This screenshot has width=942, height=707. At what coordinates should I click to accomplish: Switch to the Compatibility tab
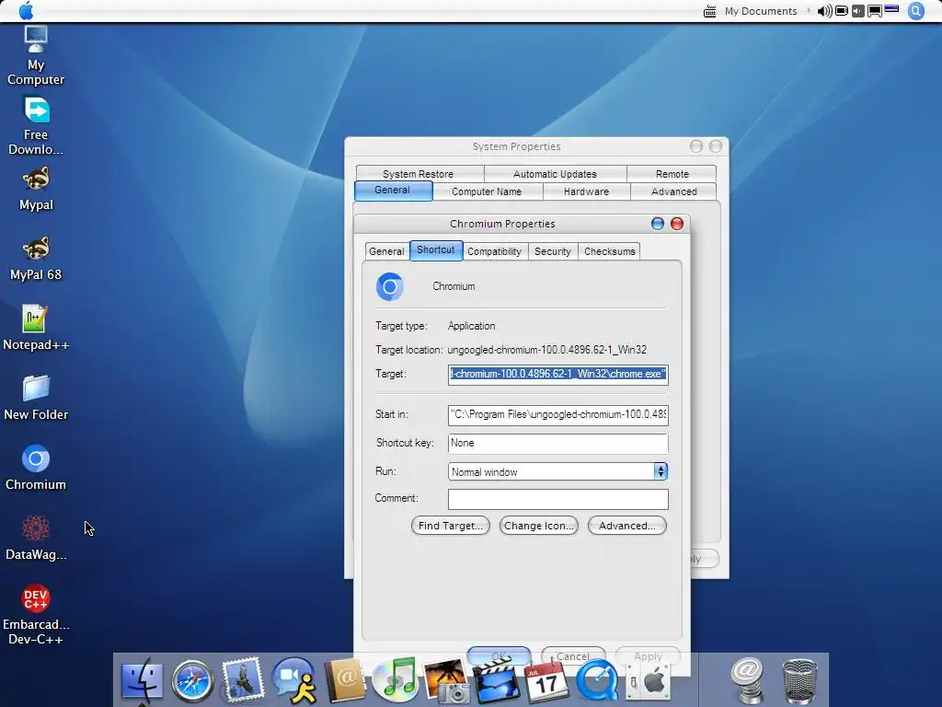pos(494,251)
